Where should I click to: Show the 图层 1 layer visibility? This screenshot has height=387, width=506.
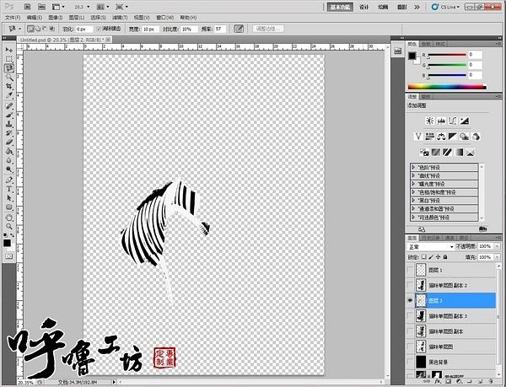pos(411,270)
